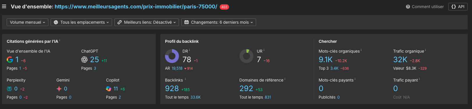Image resolution: width=472 pixels, height=109 pixels.
Task: Click the question mark help icon
Action: tap(408, 7)
